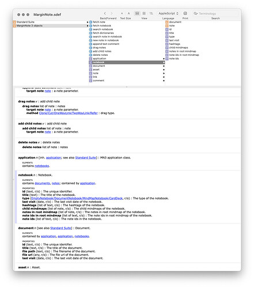Open notebooks link under application elements
The width and height of the screenshot is (254, 288).
point(42,166)
